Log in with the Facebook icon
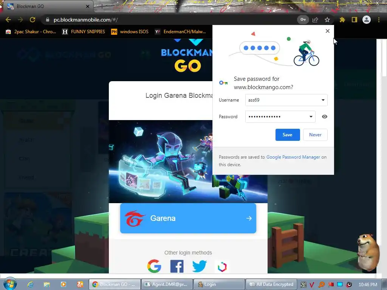Viewport: 387px width, 290px height. tap(177, 266)
